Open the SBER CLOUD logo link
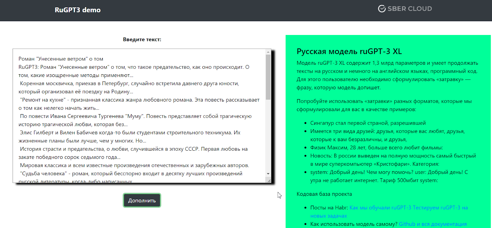The height and width of the screenshot is (228, 492). pos(405,9)
